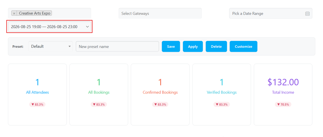Delete the selected preset
This screenshot has width=323, height=137.
coord(216,47)
